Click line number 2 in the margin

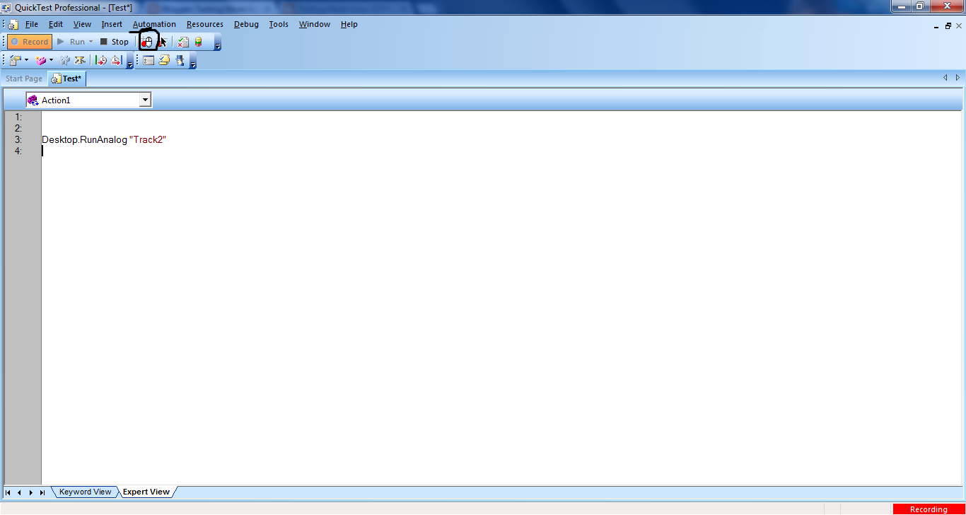(x=18, y=129)
